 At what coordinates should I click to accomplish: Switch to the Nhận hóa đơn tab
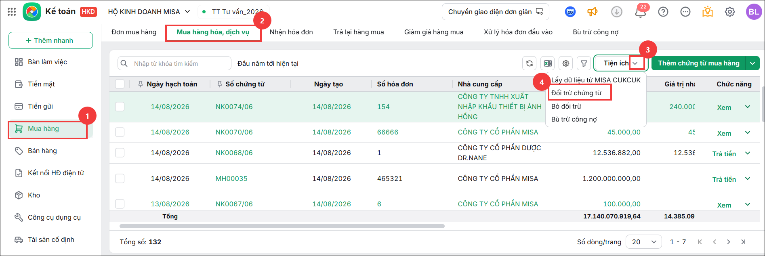point(291,32)
